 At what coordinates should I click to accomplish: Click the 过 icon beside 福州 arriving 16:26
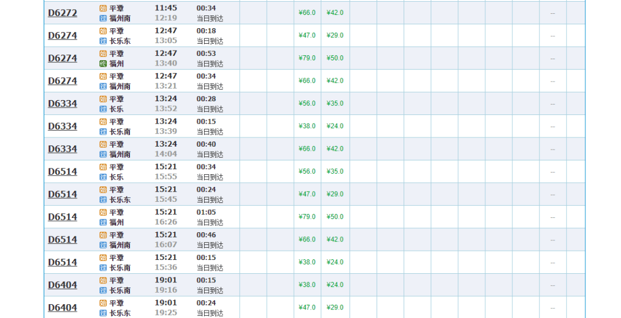(103, 223)
